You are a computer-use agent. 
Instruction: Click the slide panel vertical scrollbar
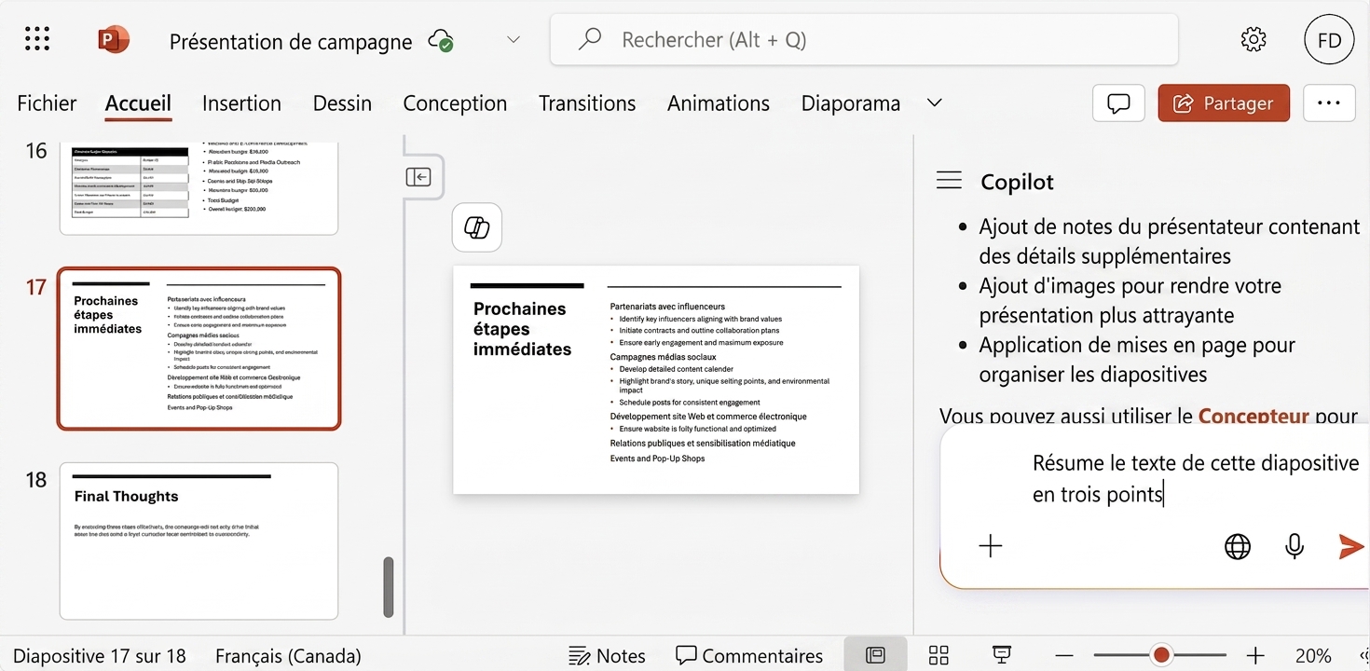pyautogui.click(x=389, y=587)
